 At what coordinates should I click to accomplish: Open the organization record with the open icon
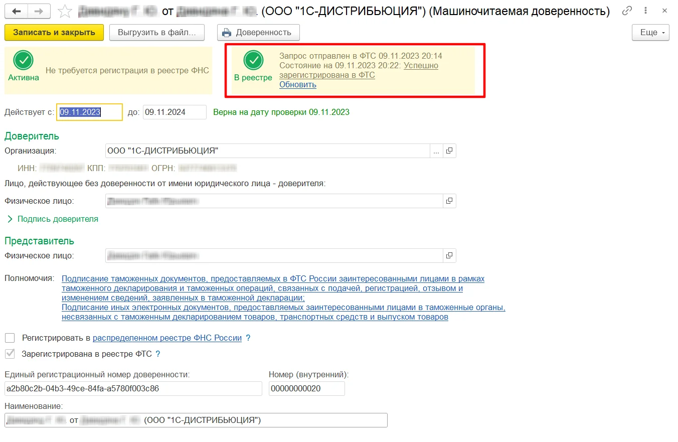point(449,151)
